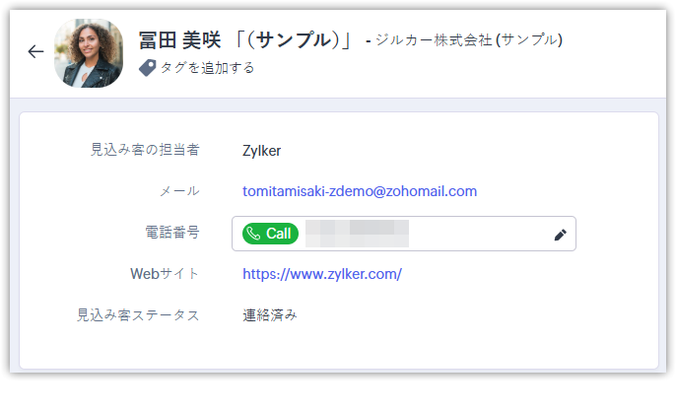This screenshot has height=412, width=676.
Task: Select the 電話番号 field label
Action: tap(172, 232)
